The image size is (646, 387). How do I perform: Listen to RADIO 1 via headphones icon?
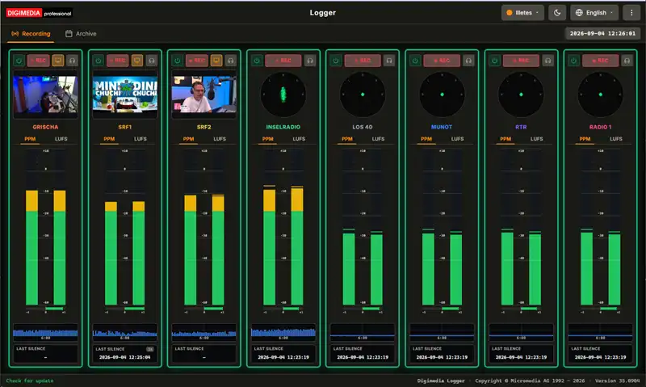(627, 61)
